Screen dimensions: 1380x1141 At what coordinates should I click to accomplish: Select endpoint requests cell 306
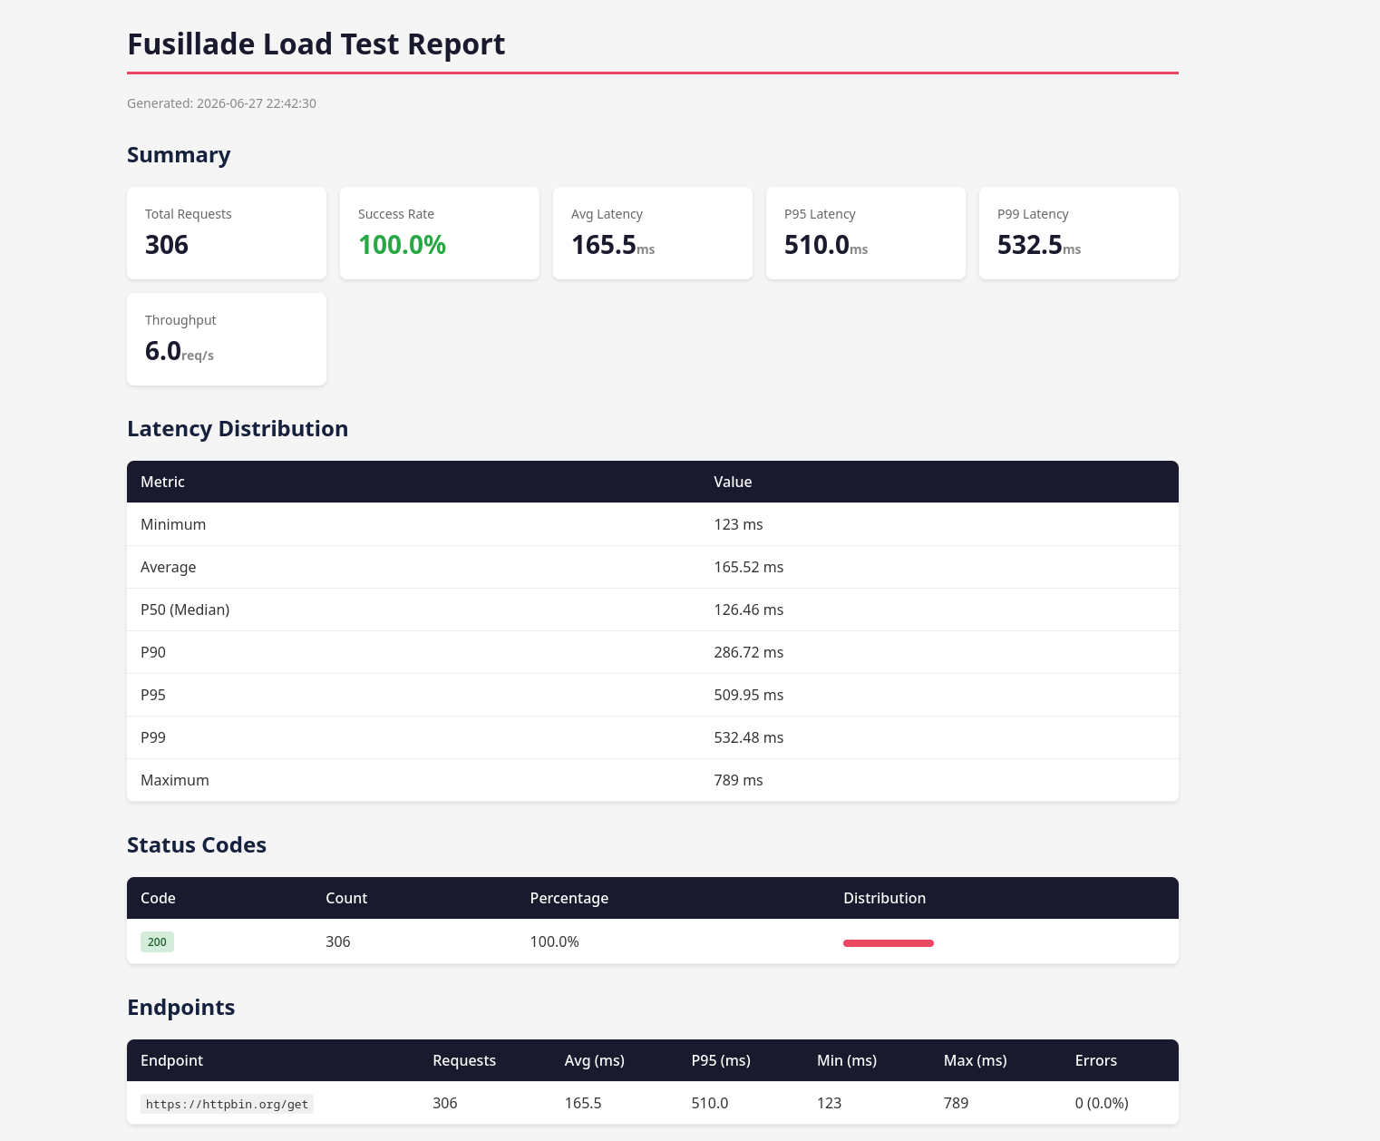click(445, 1103)
